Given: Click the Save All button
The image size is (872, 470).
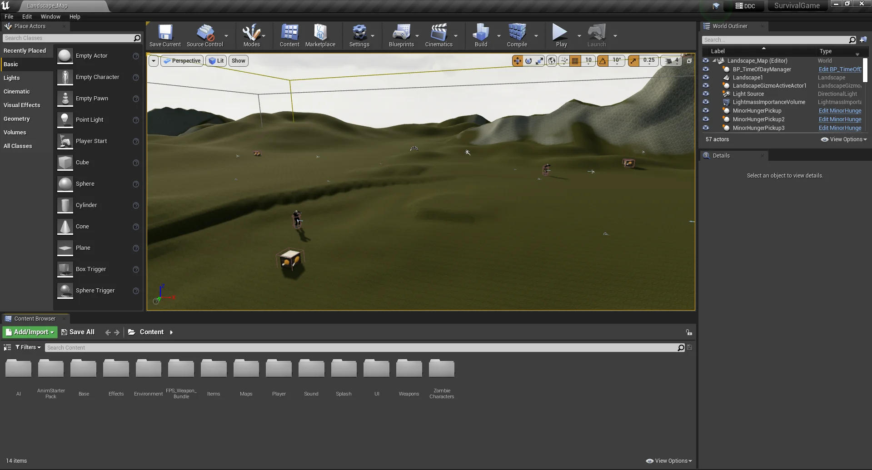Looking at the screenshot, I should coord(78,332).
